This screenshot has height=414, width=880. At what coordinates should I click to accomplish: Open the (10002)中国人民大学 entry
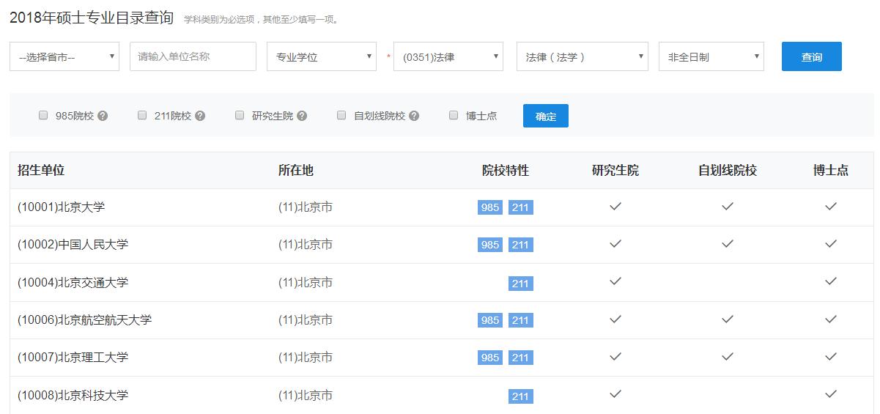point(73,245)
